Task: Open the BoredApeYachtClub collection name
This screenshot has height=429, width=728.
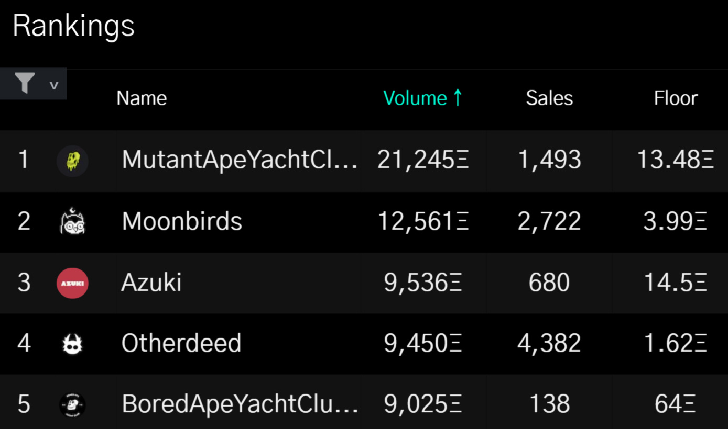Action: (240, 404)
